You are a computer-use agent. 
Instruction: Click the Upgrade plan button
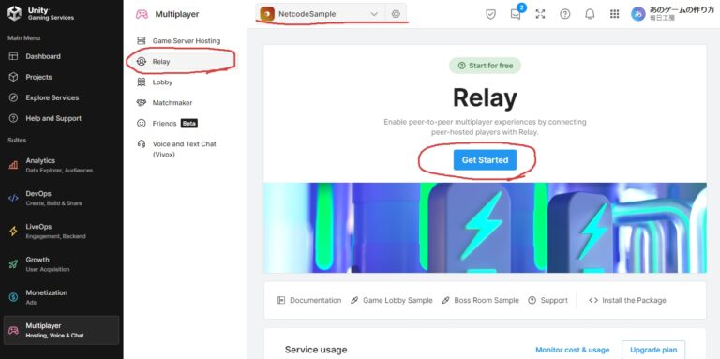(652, 350)
